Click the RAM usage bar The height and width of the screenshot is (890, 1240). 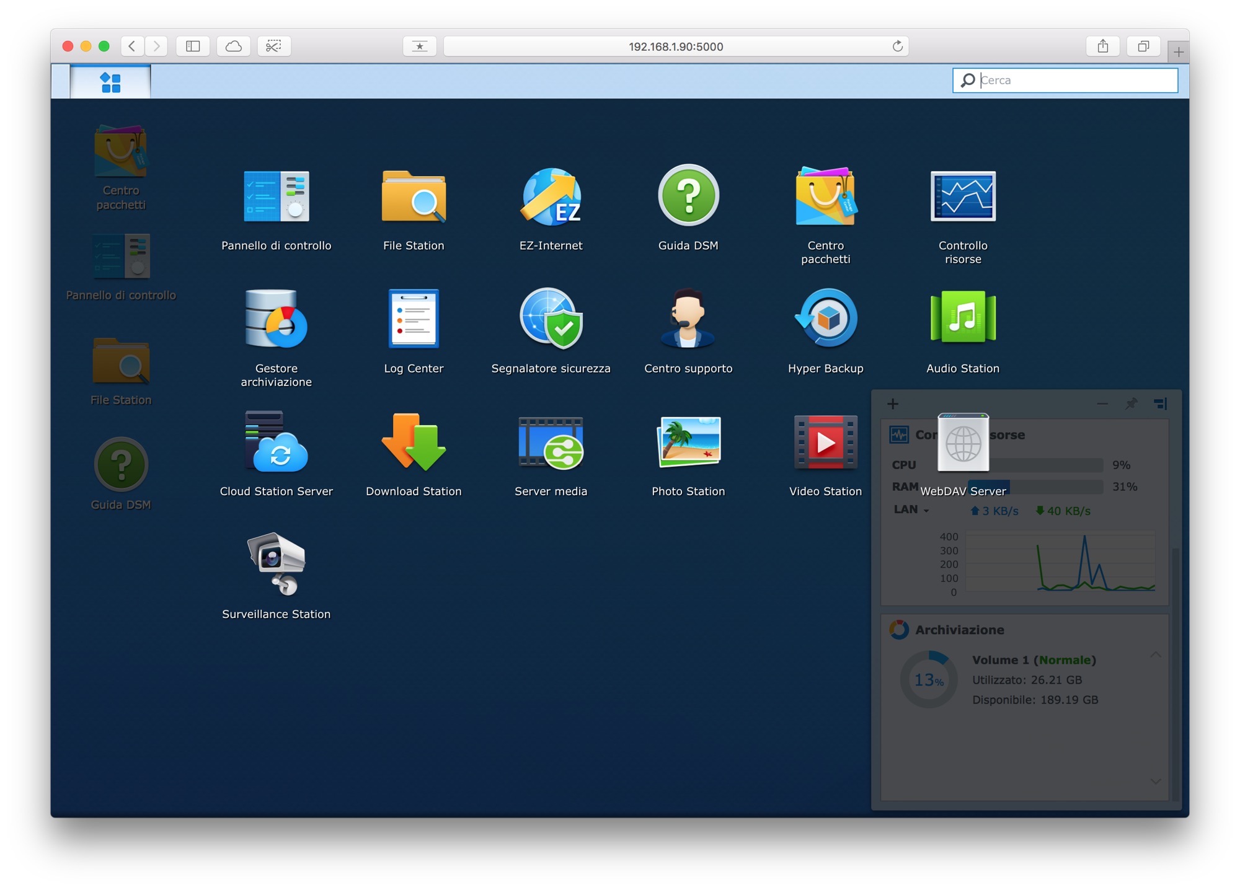1035,487
